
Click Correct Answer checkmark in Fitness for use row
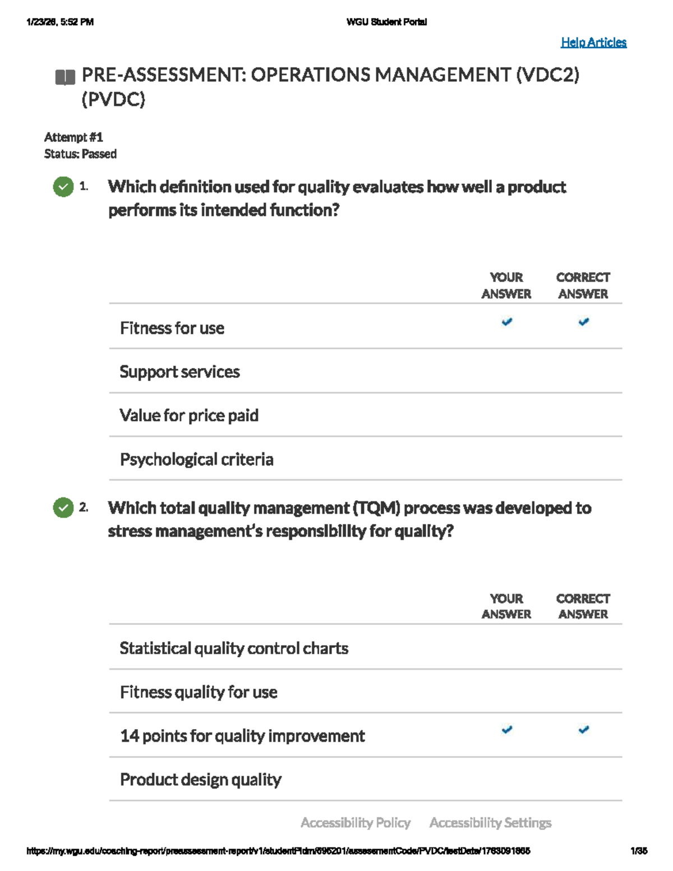[584, 322]
